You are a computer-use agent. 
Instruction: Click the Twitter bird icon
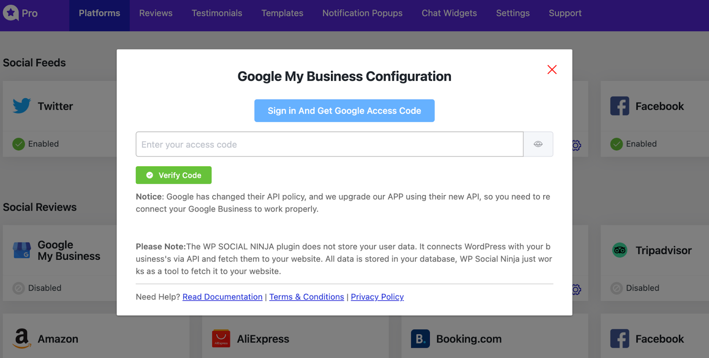[22, 106]
